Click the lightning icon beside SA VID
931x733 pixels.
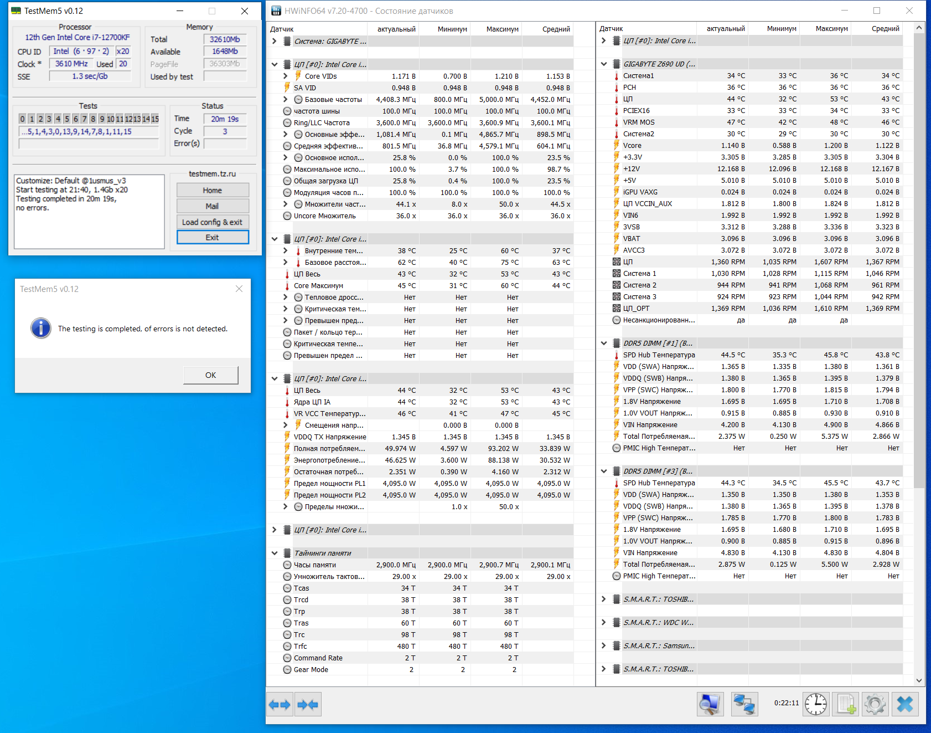coord(287,88)
